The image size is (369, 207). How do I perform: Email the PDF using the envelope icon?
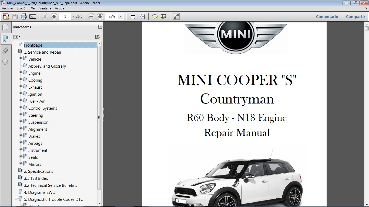(x=32, y=16)
